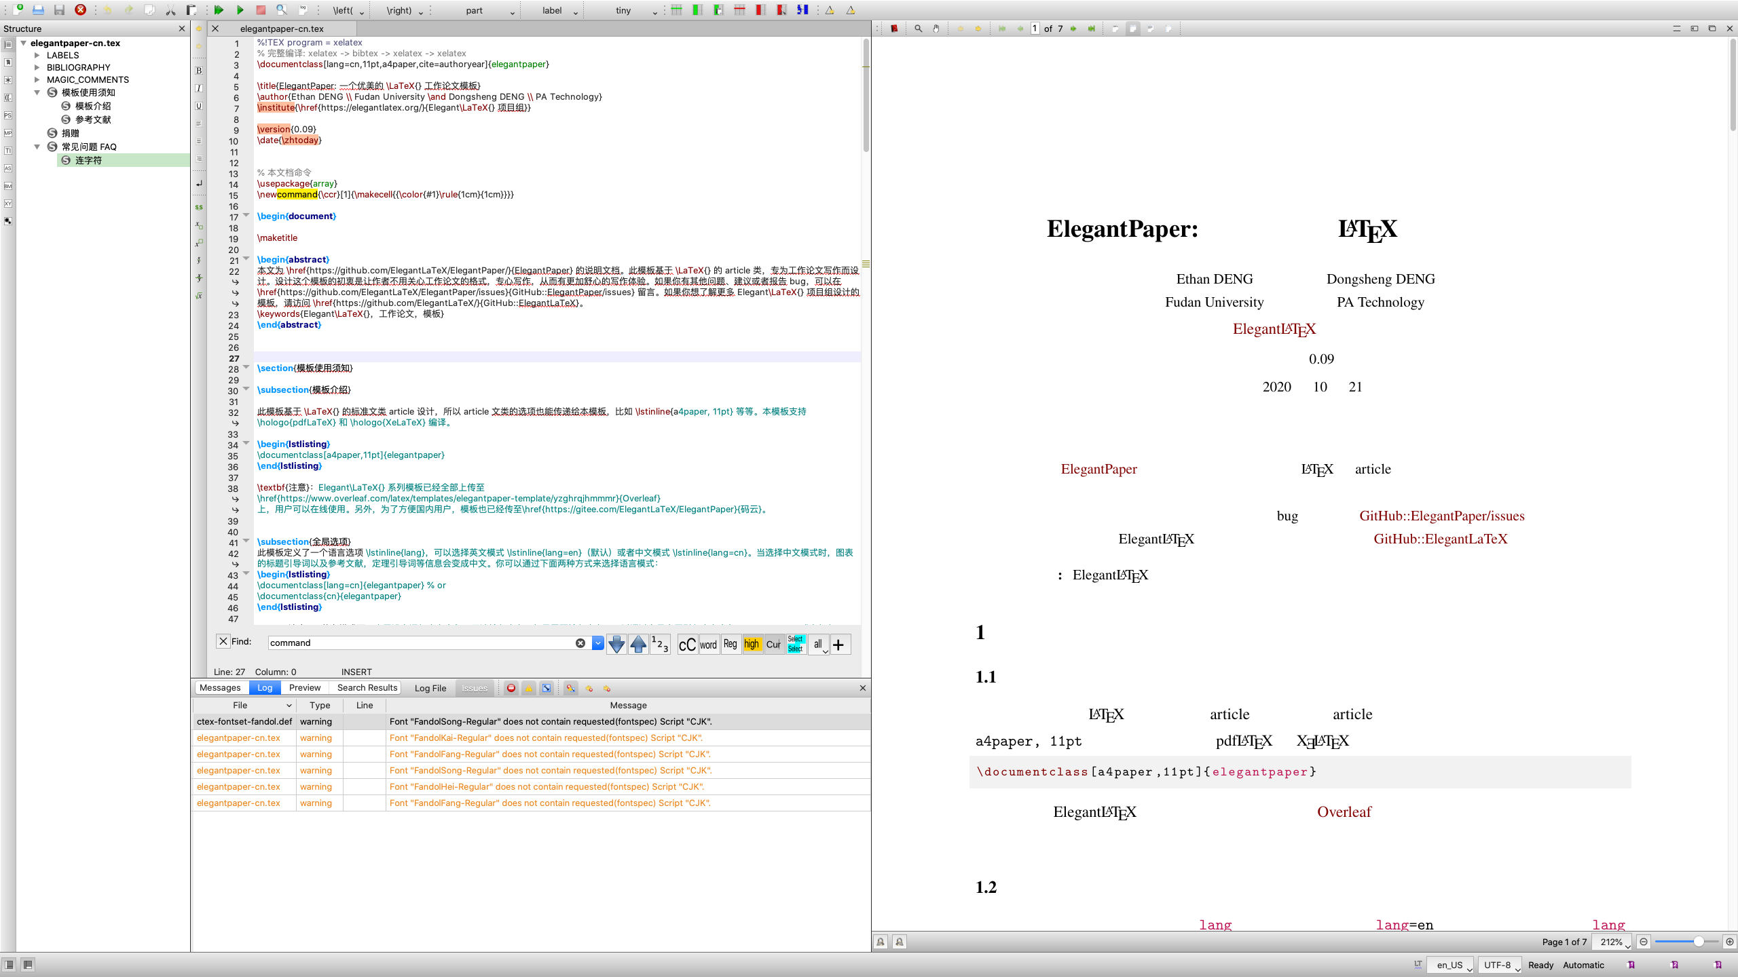Select the magnifier tool in the PDF viewer

coord(918,28)
